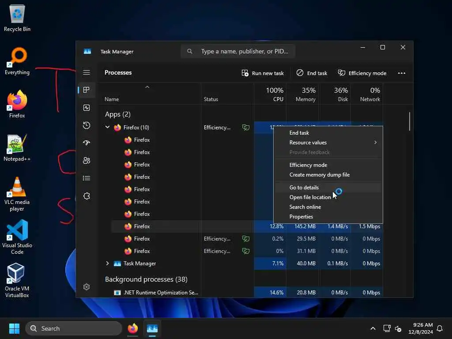Open the Task Manager hamburger navigation menu
The height and width of the screenshot is (339, 452).
pos(87,72)
